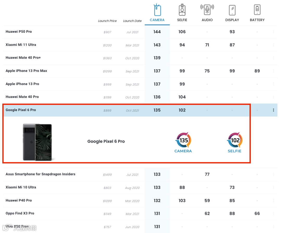Click the selfie phone icon
Viewport: 281px width, 233px height.
coord(182,10)
